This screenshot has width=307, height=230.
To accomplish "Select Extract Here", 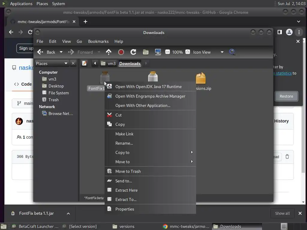I will pyautogui.click(x=151, y=190).
